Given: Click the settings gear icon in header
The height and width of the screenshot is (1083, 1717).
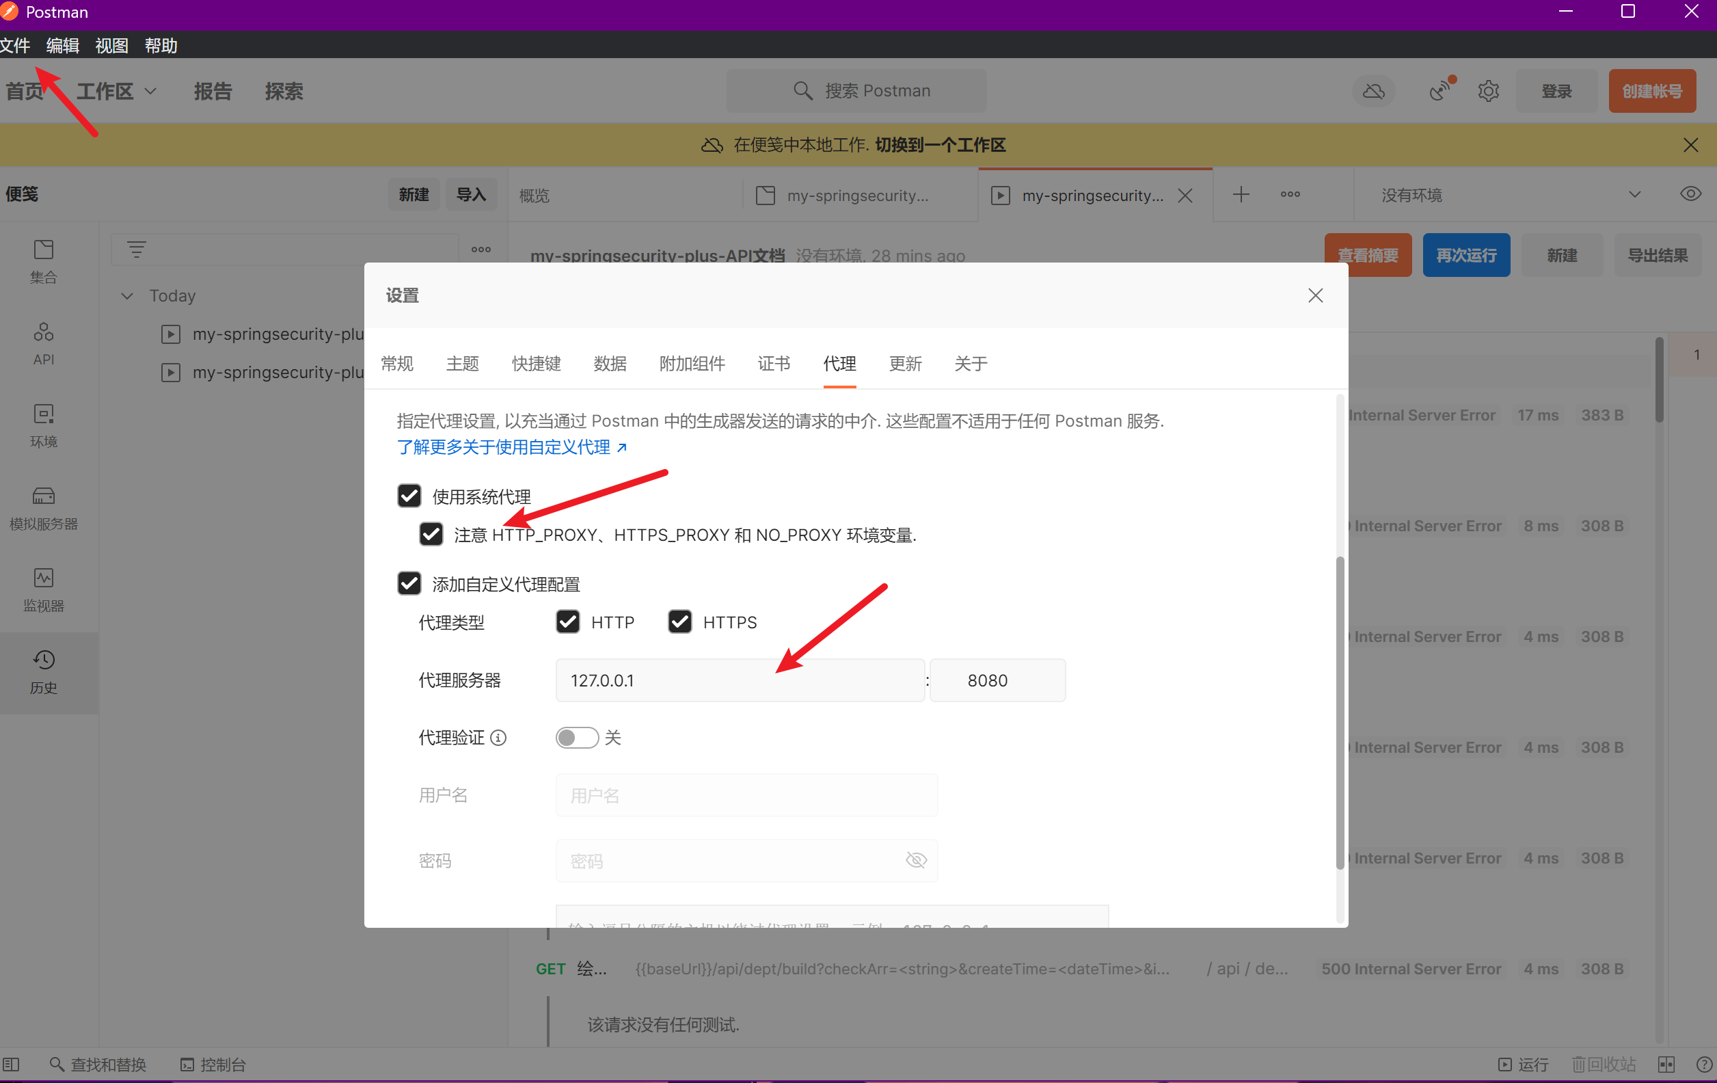Looking at the screenshot, I should 1488,92.
